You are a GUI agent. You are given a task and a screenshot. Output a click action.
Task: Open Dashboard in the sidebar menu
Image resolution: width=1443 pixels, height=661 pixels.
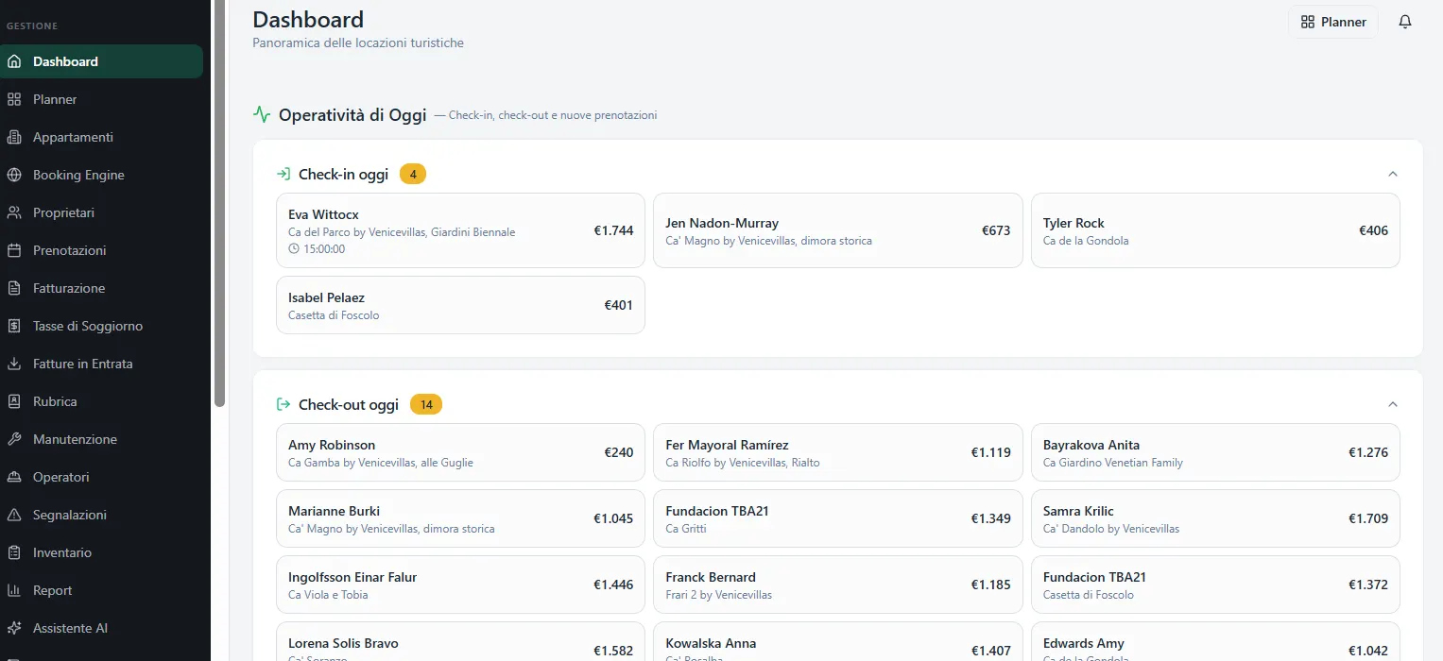[101, 61]
